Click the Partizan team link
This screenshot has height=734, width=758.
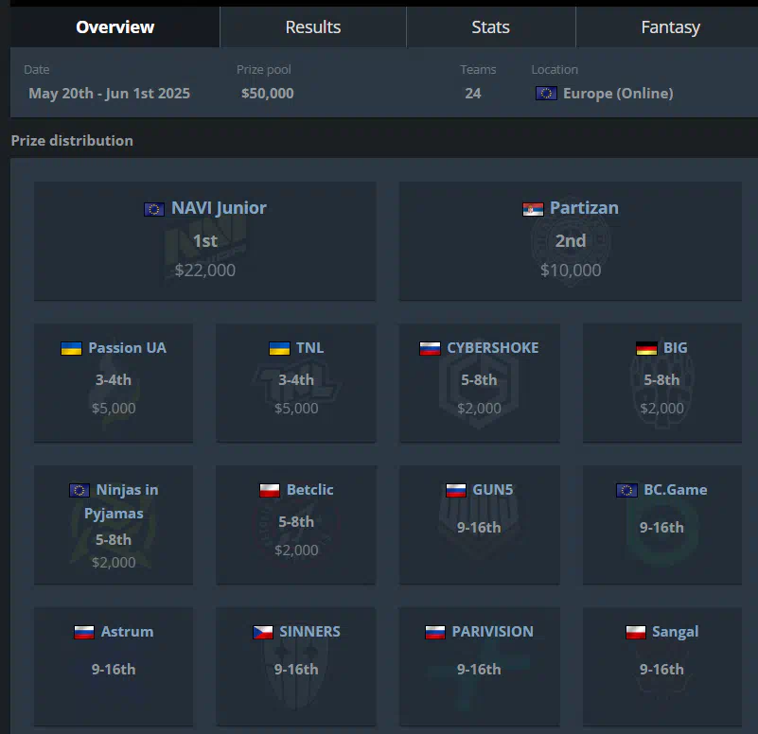[584, 208]
